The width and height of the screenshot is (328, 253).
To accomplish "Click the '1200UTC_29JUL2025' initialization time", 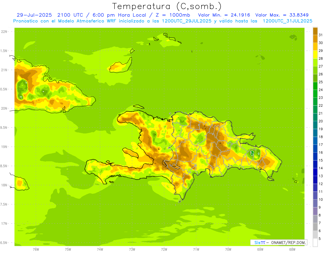I will tap(187, 21).
